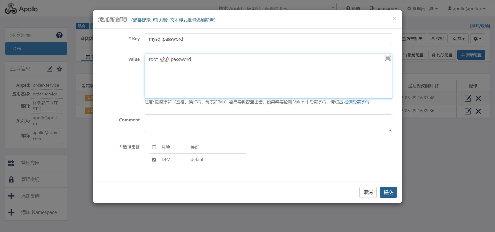Click into the Comment text area
The height and width of the screenshot is (232, 495).
tap(268, 123)
